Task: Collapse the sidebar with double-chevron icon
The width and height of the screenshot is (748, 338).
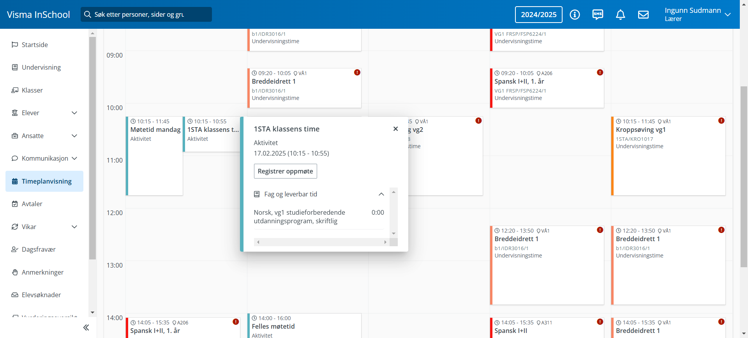Action: tap(86, 327)
